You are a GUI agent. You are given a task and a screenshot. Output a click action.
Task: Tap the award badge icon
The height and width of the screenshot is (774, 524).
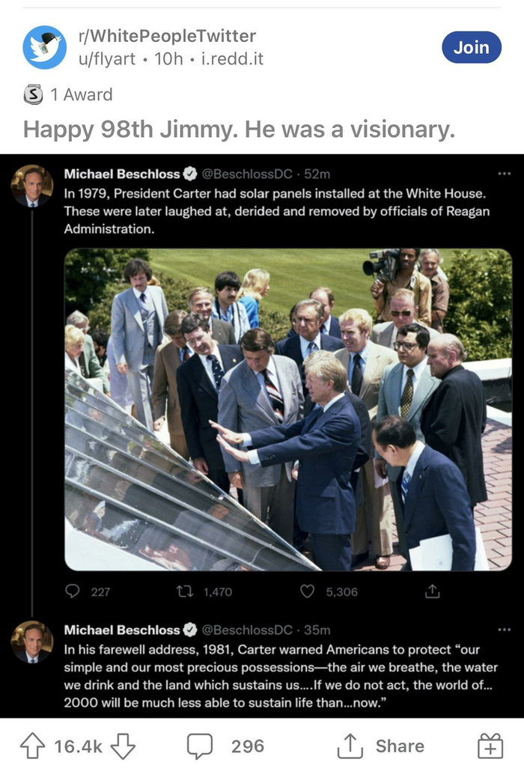[33, 95]
